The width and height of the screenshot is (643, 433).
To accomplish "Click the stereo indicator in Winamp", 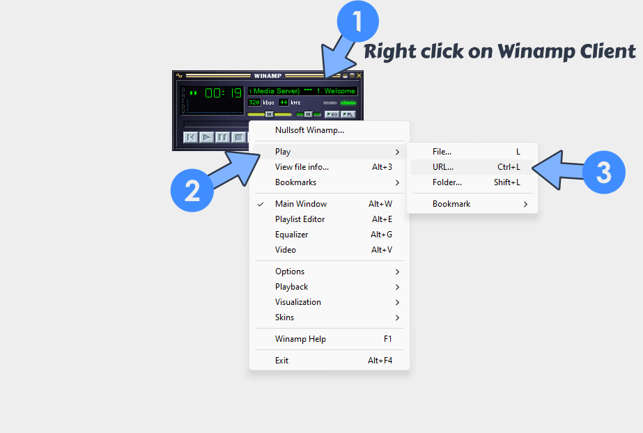I will [348, 102].
